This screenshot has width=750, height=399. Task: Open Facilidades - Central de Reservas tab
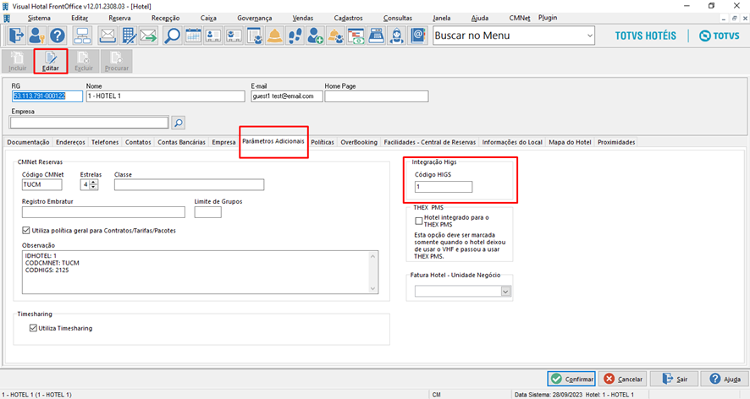(429, 142)
